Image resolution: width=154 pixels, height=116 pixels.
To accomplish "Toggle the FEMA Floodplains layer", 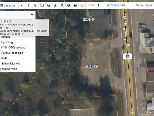I will pos(12,53).
